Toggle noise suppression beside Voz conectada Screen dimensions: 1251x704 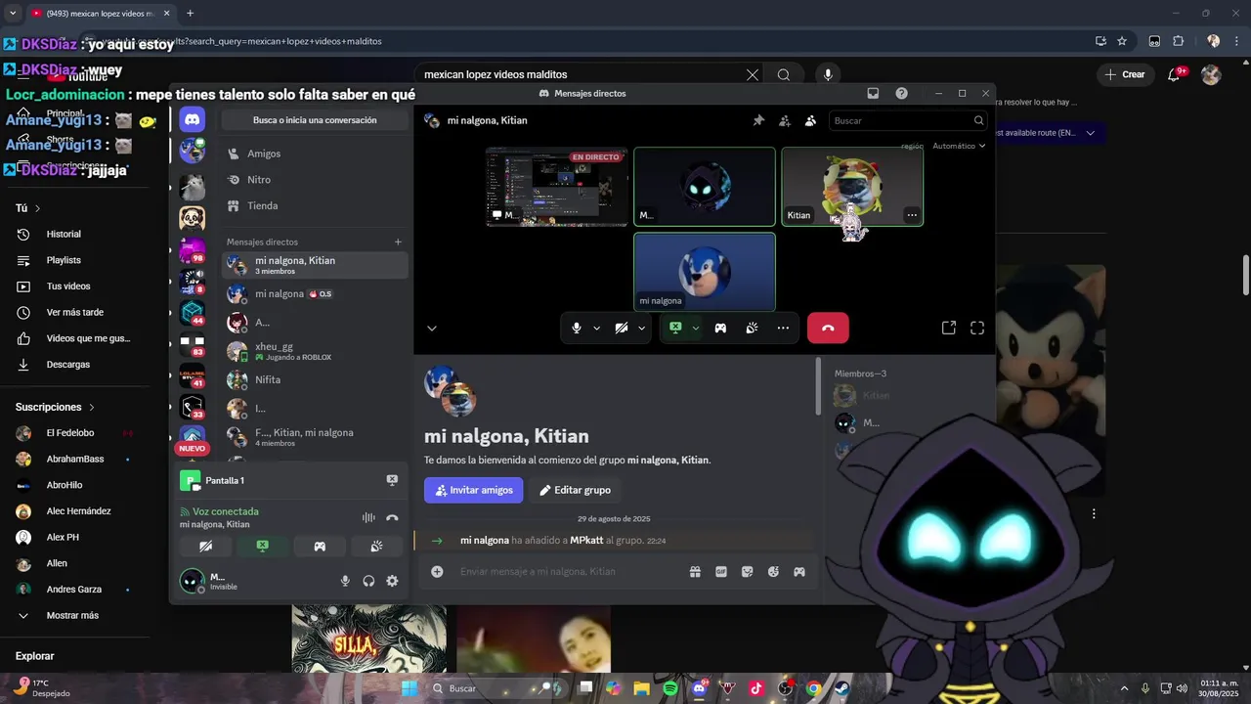coord(368,517)
